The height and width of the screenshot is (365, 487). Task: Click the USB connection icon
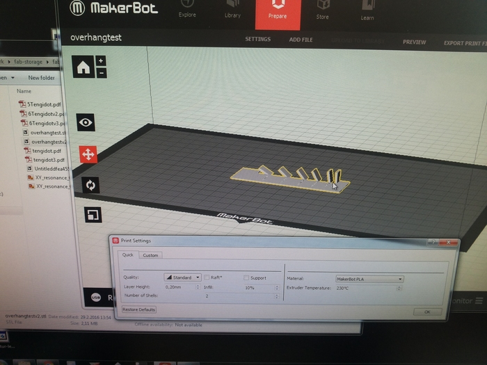coord(96,297)
